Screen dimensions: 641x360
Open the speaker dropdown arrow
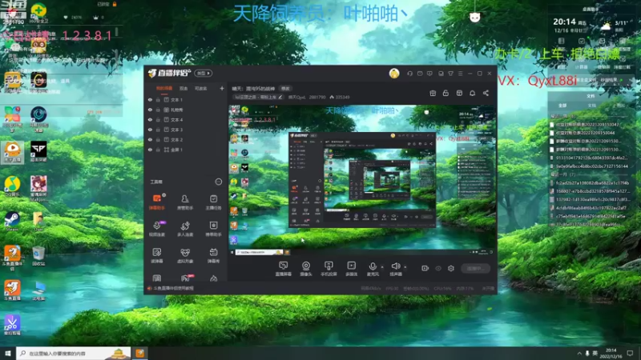[x=405, y=267]
